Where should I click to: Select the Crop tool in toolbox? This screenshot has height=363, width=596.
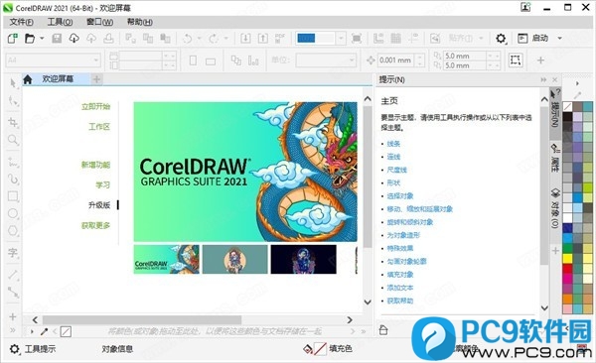(13, 122)
